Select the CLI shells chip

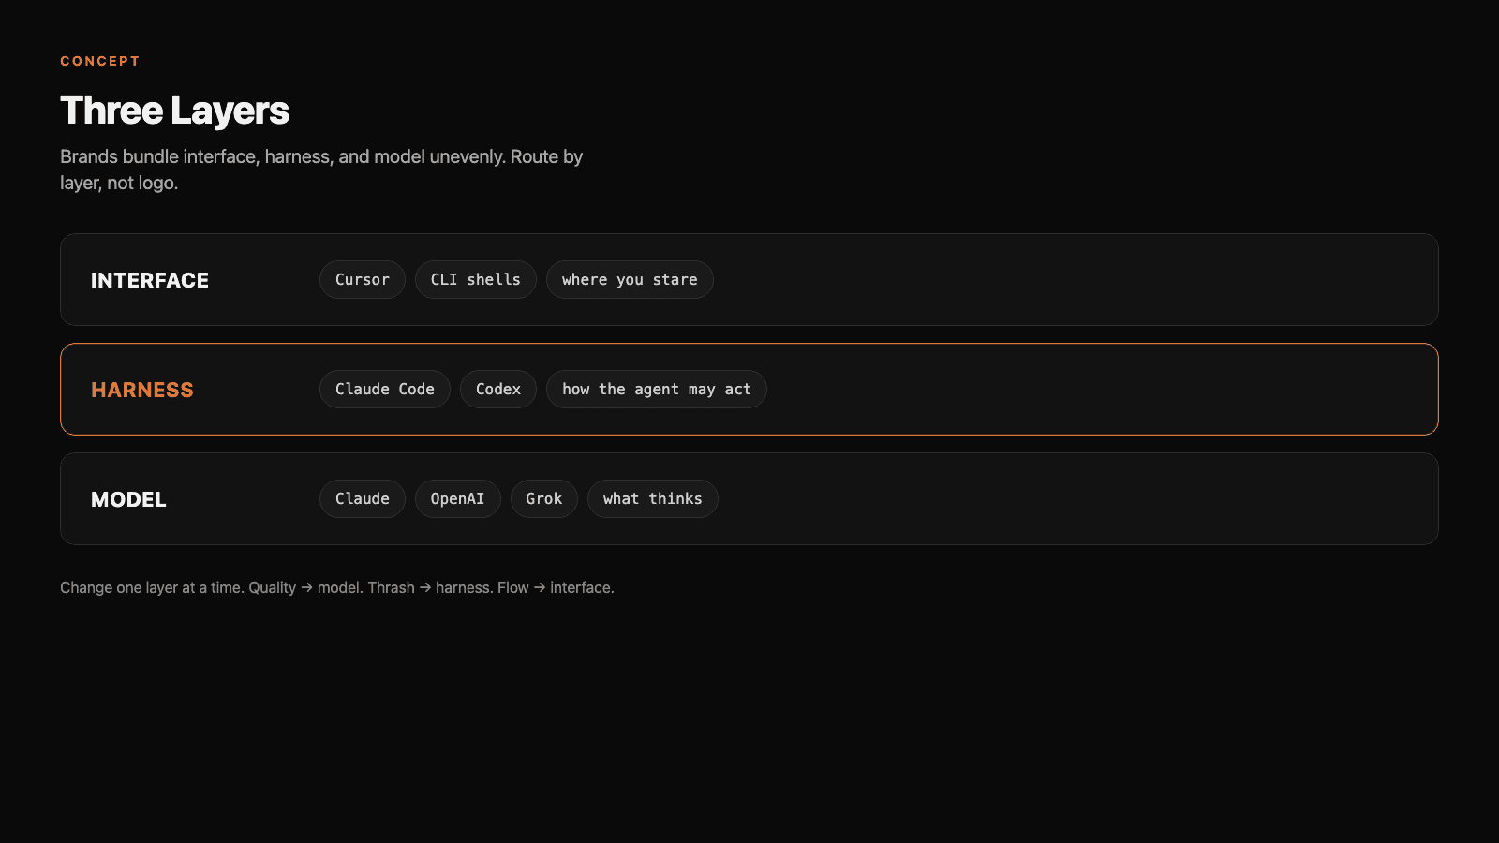click(476, 280)
